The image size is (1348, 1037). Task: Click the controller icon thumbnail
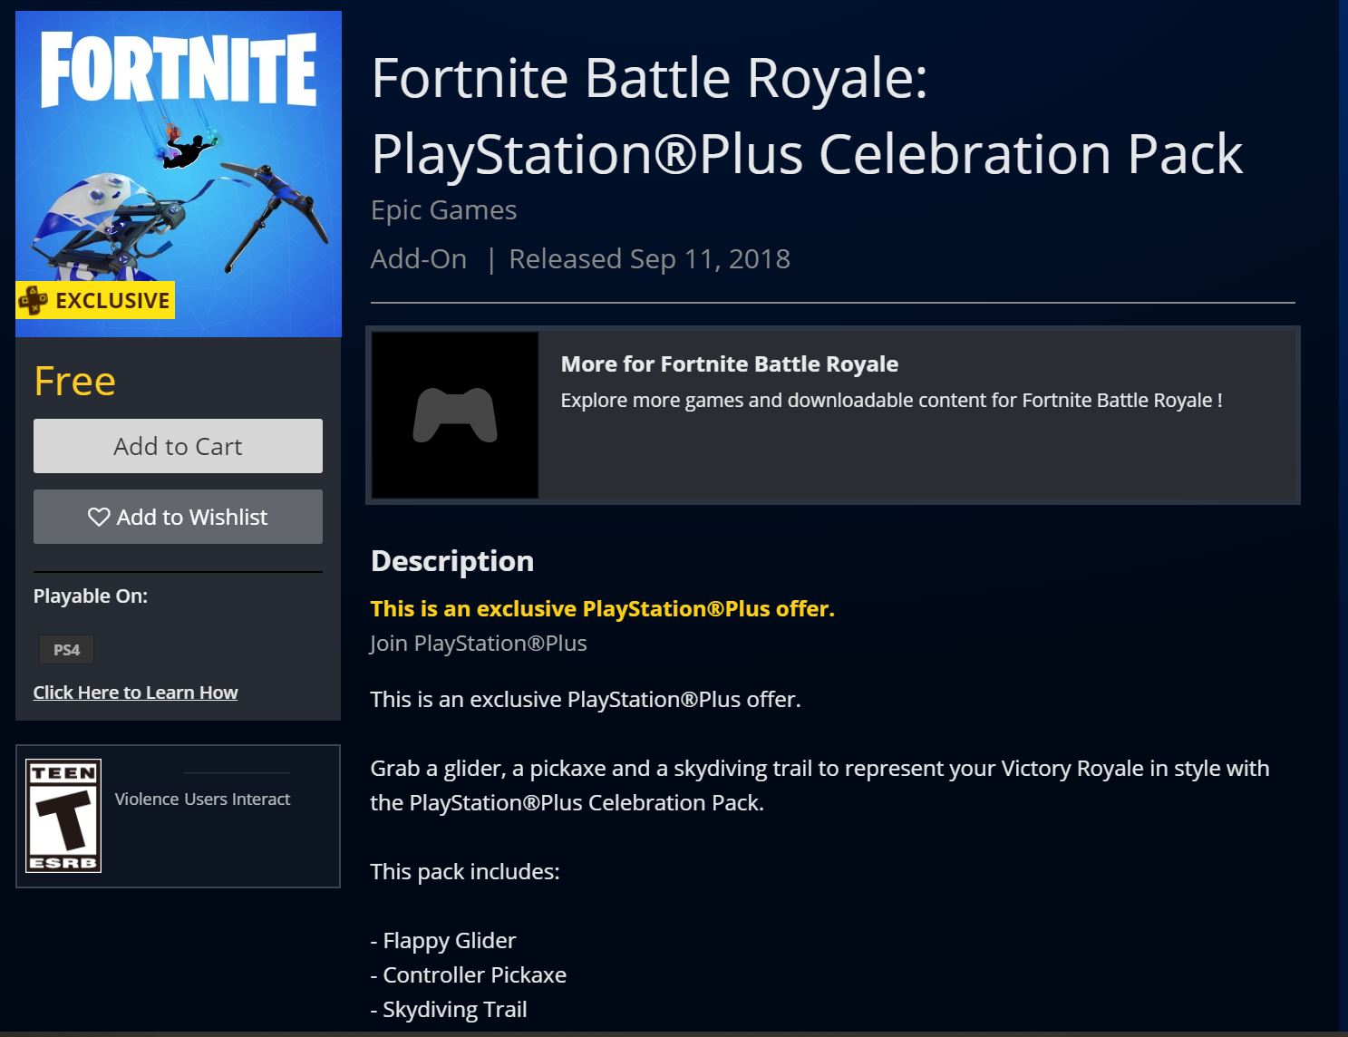click(455, 415)
